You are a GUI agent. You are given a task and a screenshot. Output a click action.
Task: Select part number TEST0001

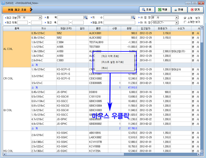pos(98,47)
